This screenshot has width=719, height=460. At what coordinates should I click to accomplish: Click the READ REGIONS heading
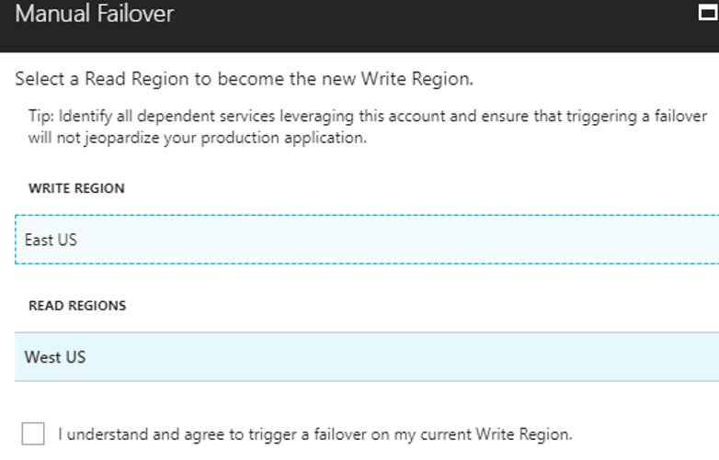[x=77, y=306]
